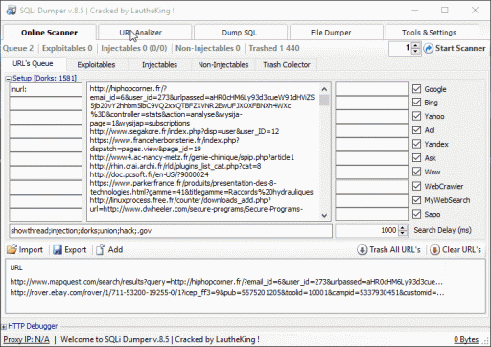Click the Export floppy disk button
This screenshot has width=491, height=347.
click(x=70, y=249)
